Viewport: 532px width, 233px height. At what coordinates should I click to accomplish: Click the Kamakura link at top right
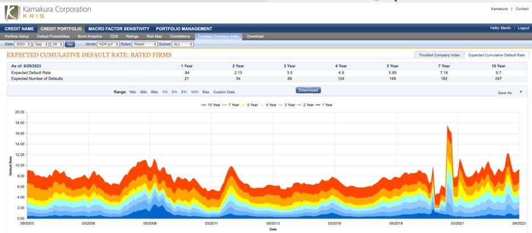[499, 9]
